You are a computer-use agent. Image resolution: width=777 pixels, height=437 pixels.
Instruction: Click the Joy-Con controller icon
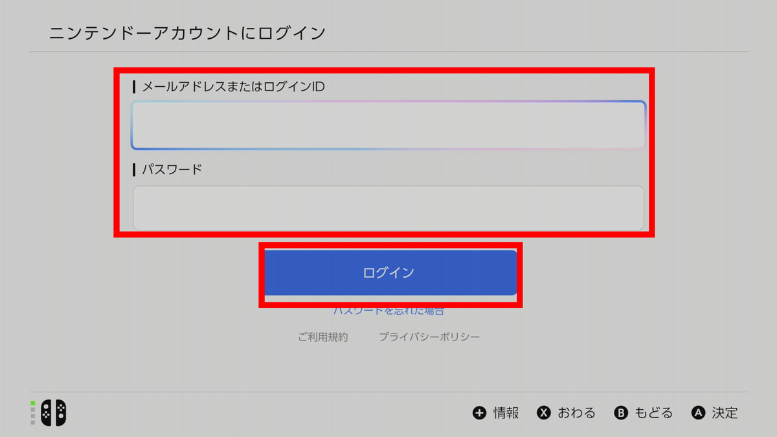(53, 412)
